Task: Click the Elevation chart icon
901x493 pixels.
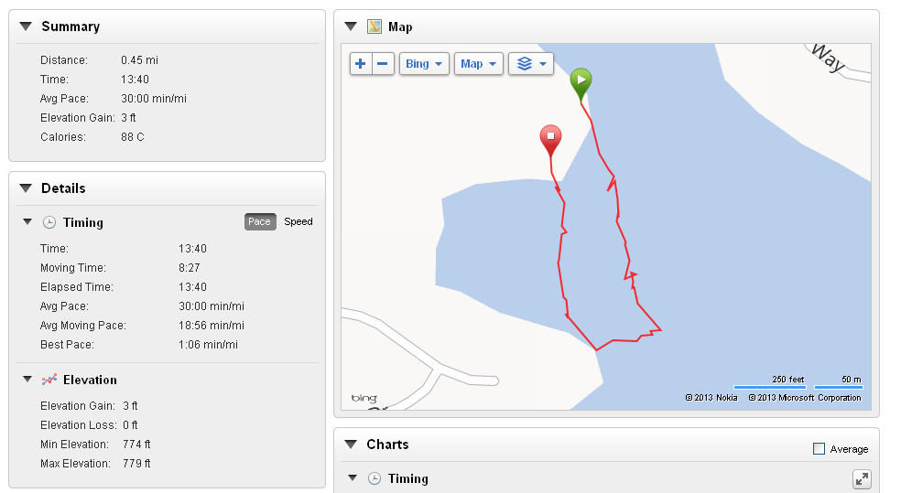Action: coord(49,380)
